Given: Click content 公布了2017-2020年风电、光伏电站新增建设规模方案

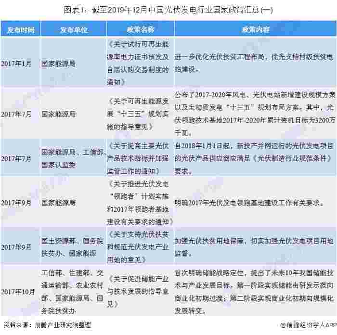Looking at the screenshot, I should (255, 114).
